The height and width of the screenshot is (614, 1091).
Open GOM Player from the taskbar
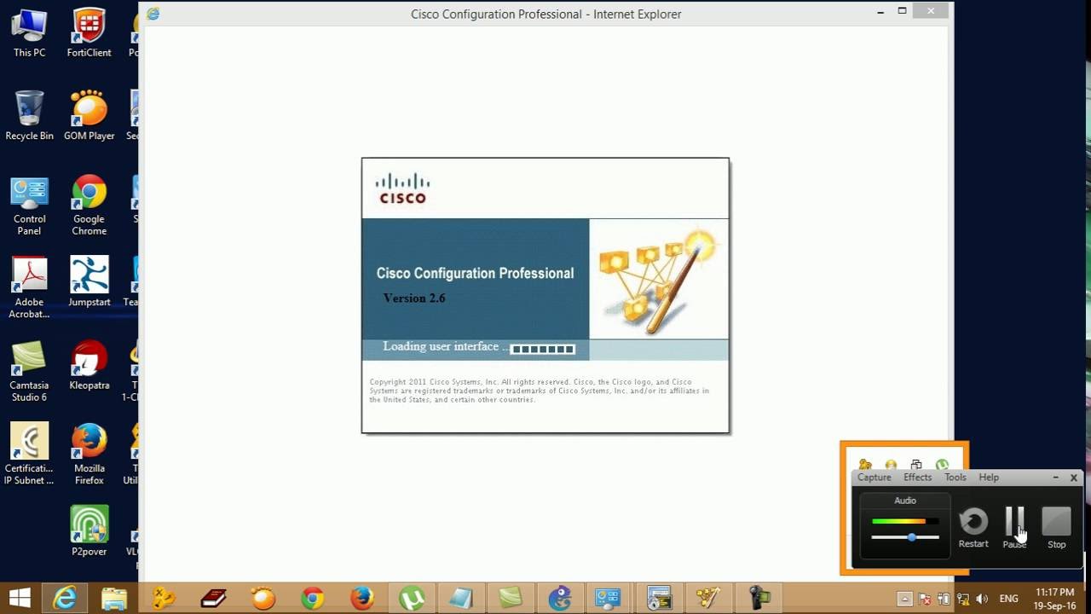[263, 598]
